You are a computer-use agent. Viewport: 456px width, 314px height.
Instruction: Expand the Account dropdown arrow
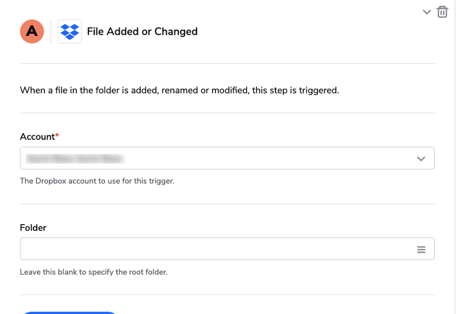pyautogui.click(x=421, y=159)
